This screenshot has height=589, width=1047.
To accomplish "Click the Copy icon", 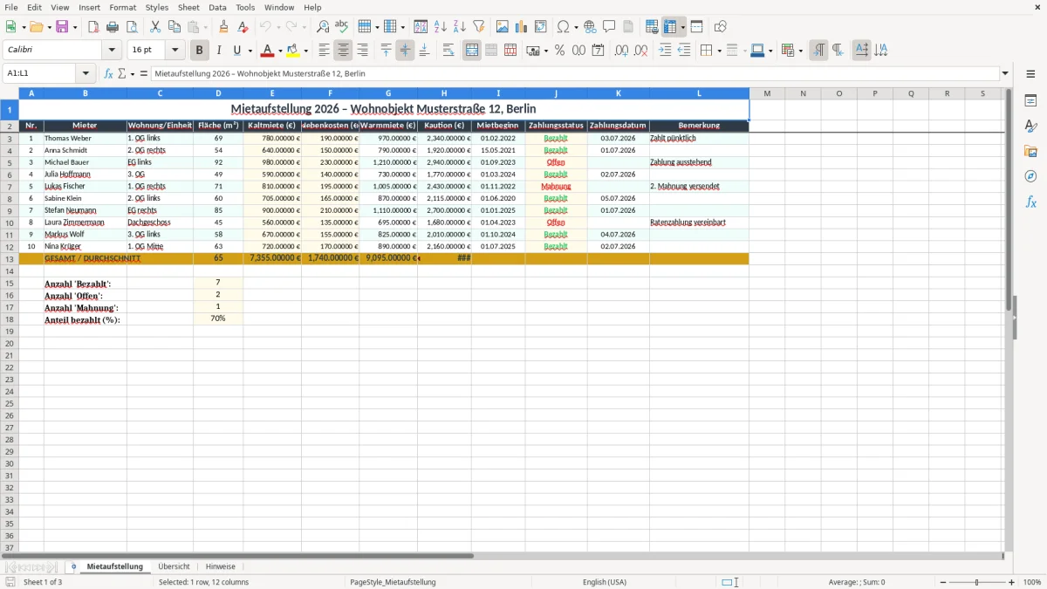I will (174, 27).
